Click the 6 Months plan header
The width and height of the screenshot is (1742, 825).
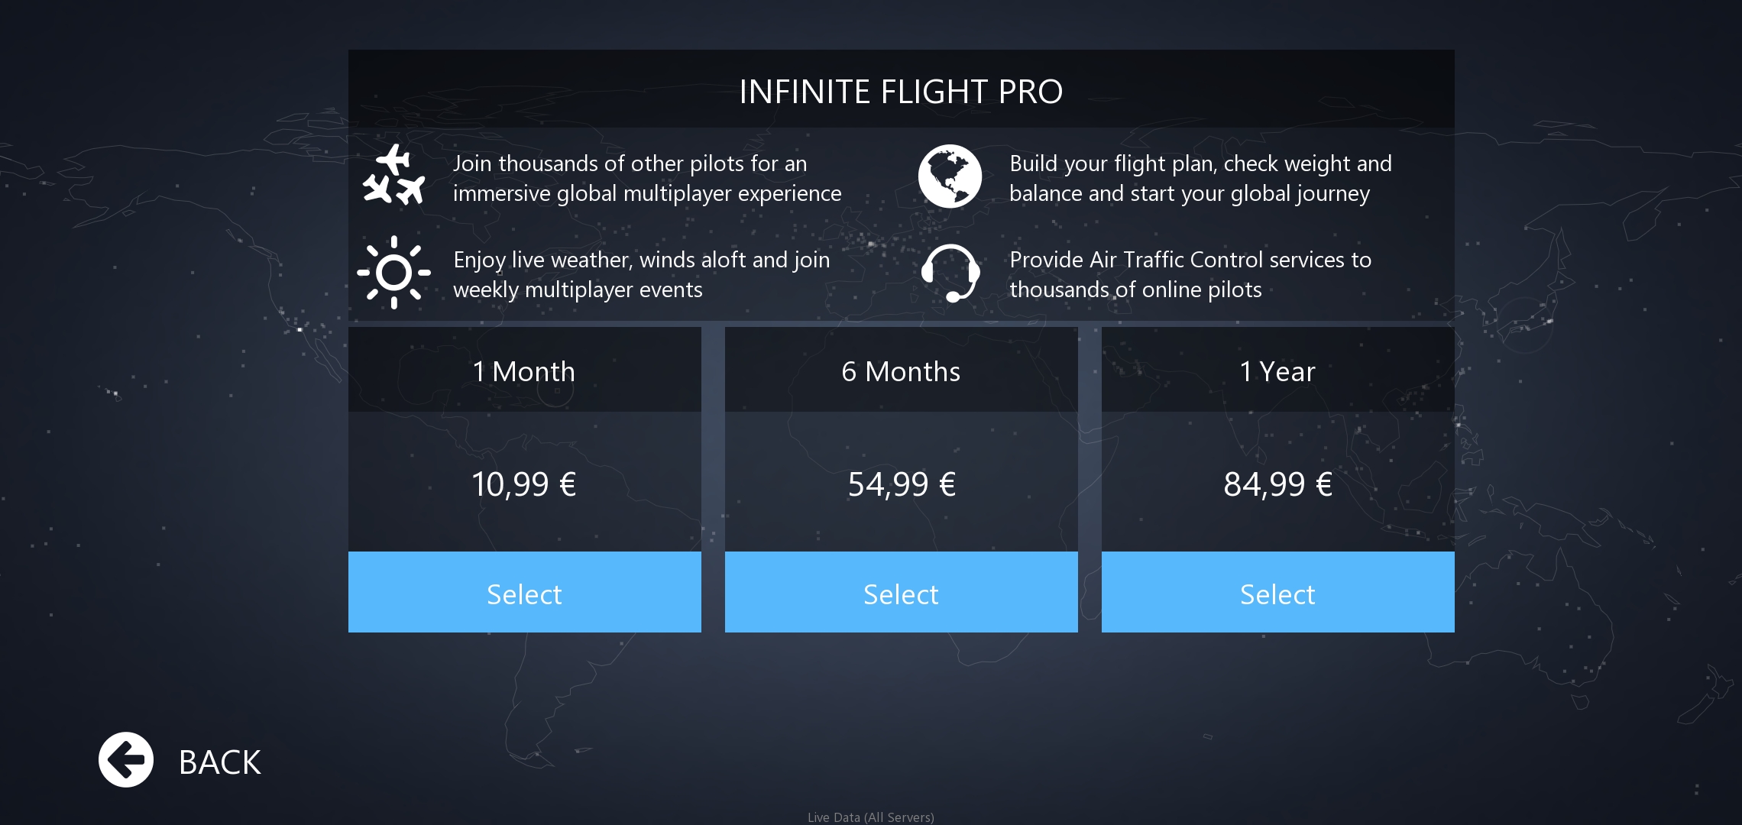click(x=901, y=371)
